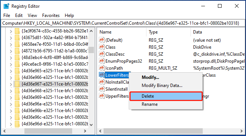
Task: Click the folder icon of {3e3f0674-c83c-4558 key
Action: click(17, 31)
